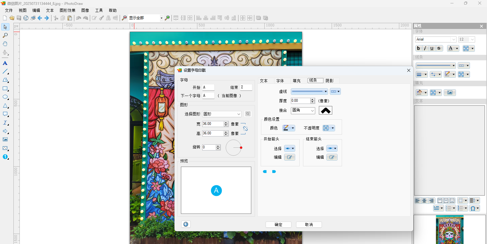487x244 pixels.
Task: Click the 开始 letter input field
Action: tap(208, 87)
